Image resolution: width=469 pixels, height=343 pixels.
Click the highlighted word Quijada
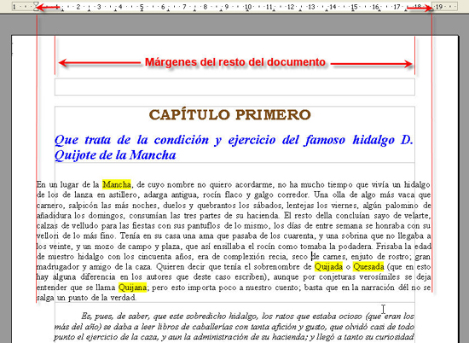(328, 266)
